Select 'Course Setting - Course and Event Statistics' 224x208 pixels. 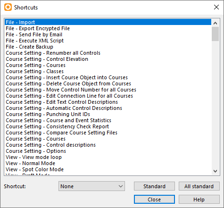click(x=108, y=120)
